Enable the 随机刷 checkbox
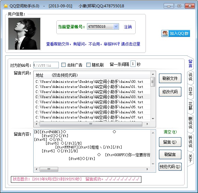This screenshot has height=193, width=198. (x=88, y=65)
